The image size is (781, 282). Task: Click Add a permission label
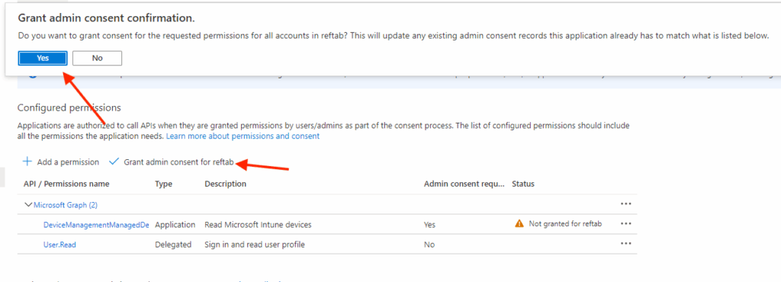tap(68, 162)
